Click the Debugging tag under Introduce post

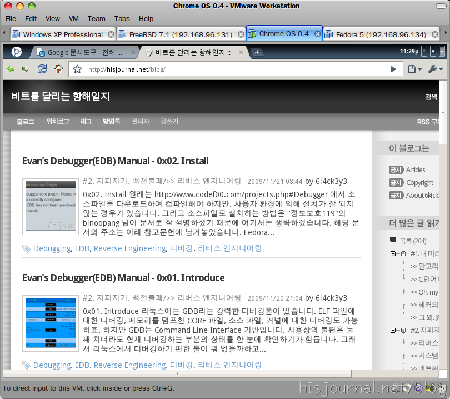coord(52,365)
